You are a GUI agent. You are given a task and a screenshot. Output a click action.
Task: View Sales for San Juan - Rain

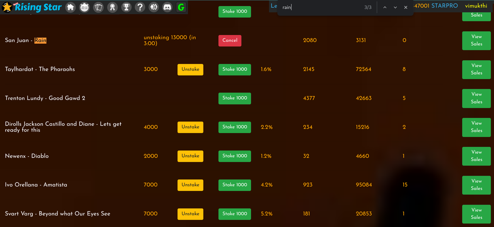(477, 41)
